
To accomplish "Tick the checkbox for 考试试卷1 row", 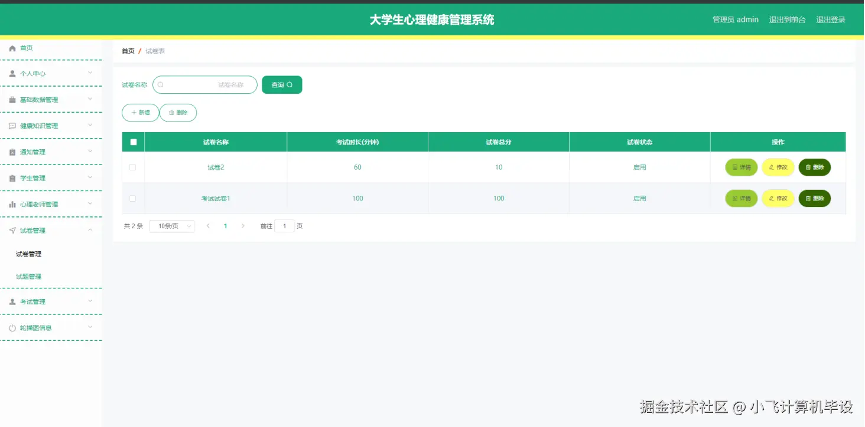I will coord(132,198).
